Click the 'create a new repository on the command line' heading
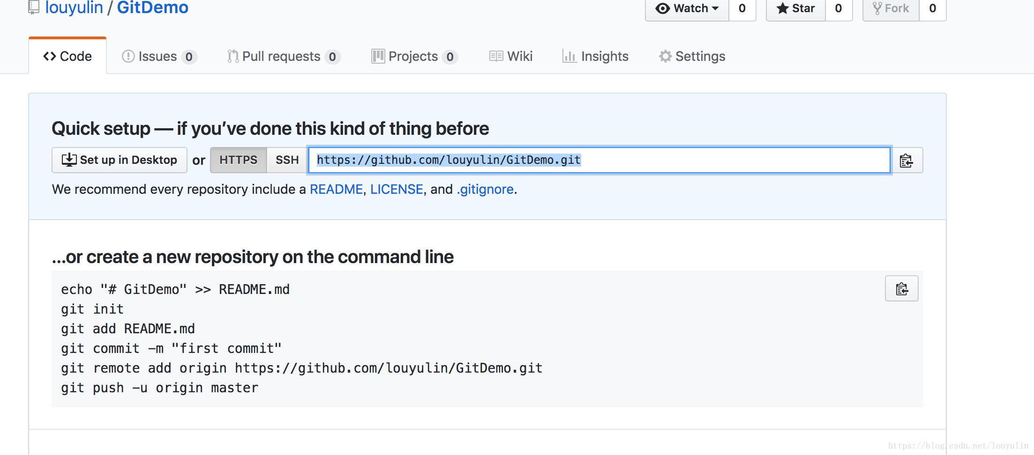 point(253,257)
